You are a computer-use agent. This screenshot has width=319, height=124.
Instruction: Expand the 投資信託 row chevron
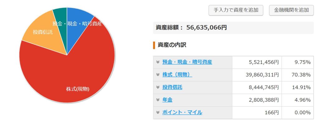(x=158, y=87)
